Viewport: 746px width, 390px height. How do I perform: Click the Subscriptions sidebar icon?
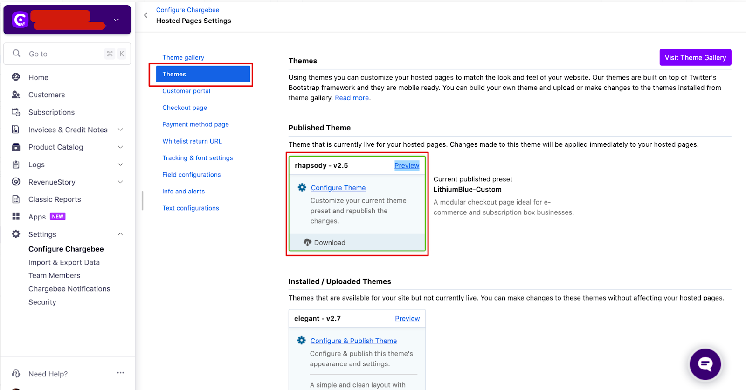(16, 112)
